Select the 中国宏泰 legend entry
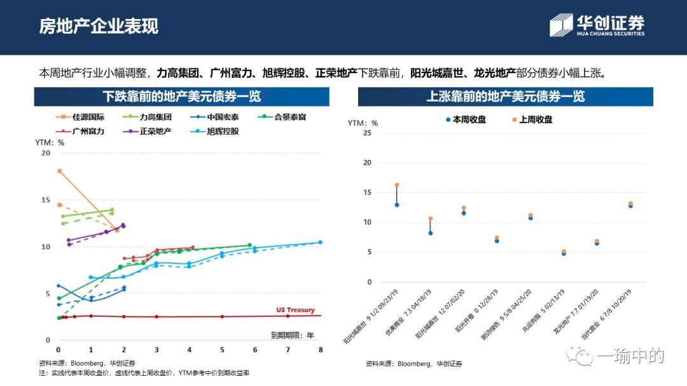Screen dimensions: 687x386 tap(215, 117)
